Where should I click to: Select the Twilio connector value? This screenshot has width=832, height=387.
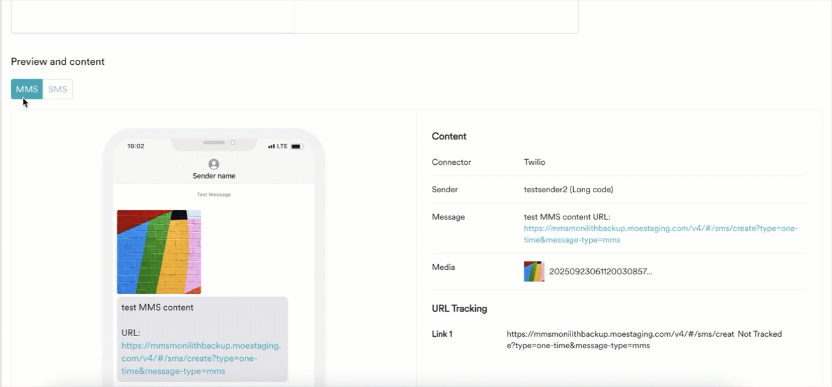[x=535, y=162]
